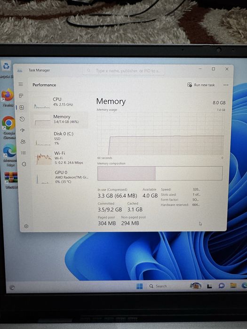Open the Users sidebar icon

pyautogui.click(x=23, y=141)
